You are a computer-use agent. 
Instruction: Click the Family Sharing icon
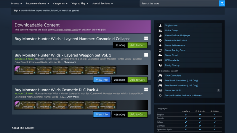coord(160,65)
